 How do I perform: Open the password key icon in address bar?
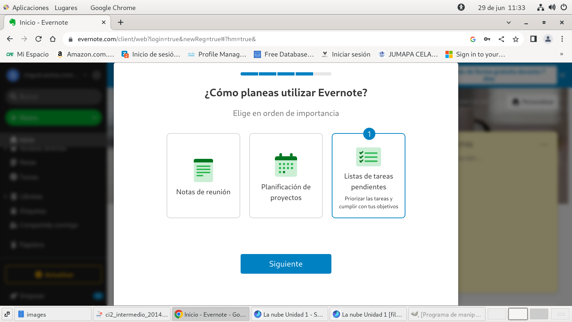487,39
